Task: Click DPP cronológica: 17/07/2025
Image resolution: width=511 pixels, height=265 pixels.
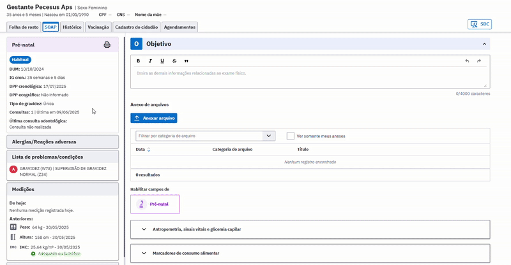Action: tap(38, 87)
